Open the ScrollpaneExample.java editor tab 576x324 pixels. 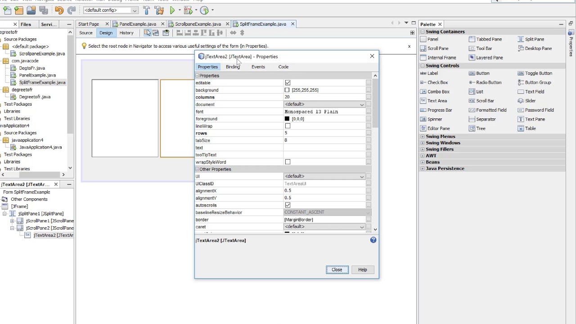198,24
